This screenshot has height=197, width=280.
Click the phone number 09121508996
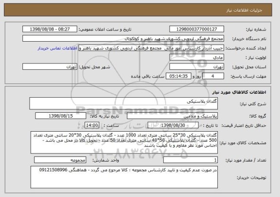coord(53,170)
